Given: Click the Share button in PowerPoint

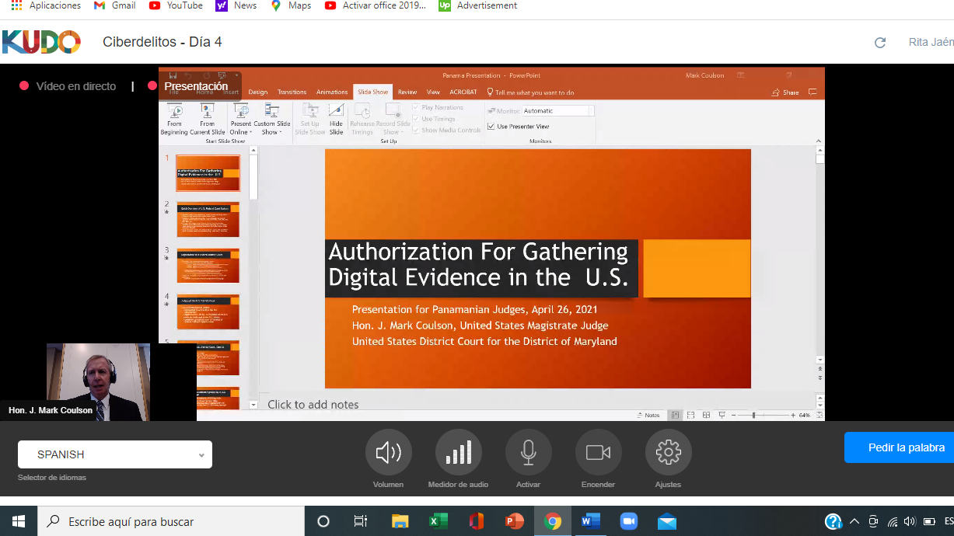Looking at the screenshot, I should tap(785, 92).
